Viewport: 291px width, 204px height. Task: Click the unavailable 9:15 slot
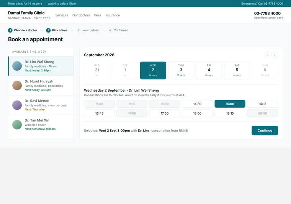[132, 104]
